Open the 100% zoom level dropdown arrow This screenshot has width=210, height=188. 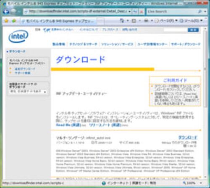(x=201, y=183)
